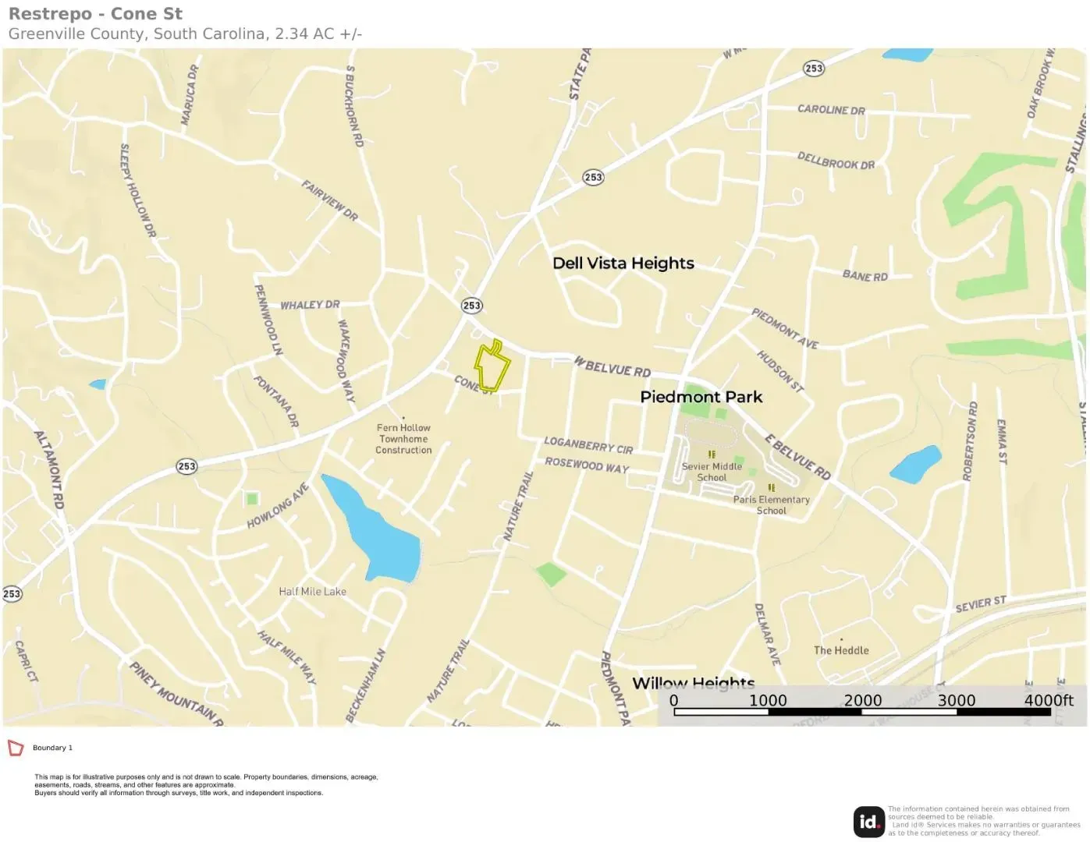Click the illustrative purposes disclaimer text
The width and height of the screenshot is (1090, 842).
(x=206, y=785)
